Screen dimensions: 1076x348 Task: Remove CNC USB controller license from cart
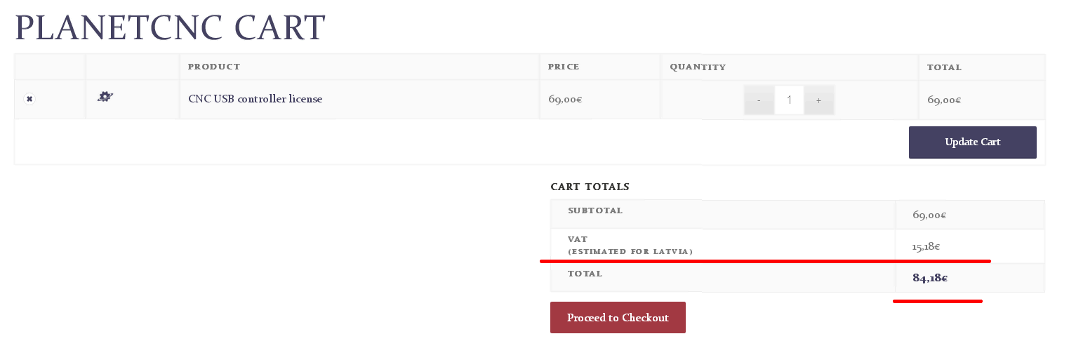pos(29,99)
